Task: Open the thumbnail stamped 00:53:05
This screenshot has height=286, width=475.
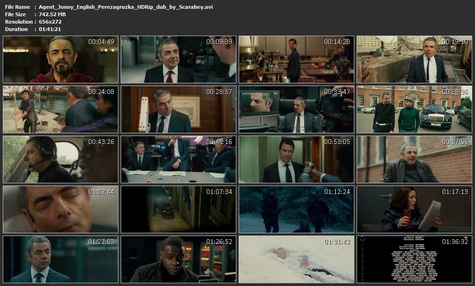Action: 296,159
